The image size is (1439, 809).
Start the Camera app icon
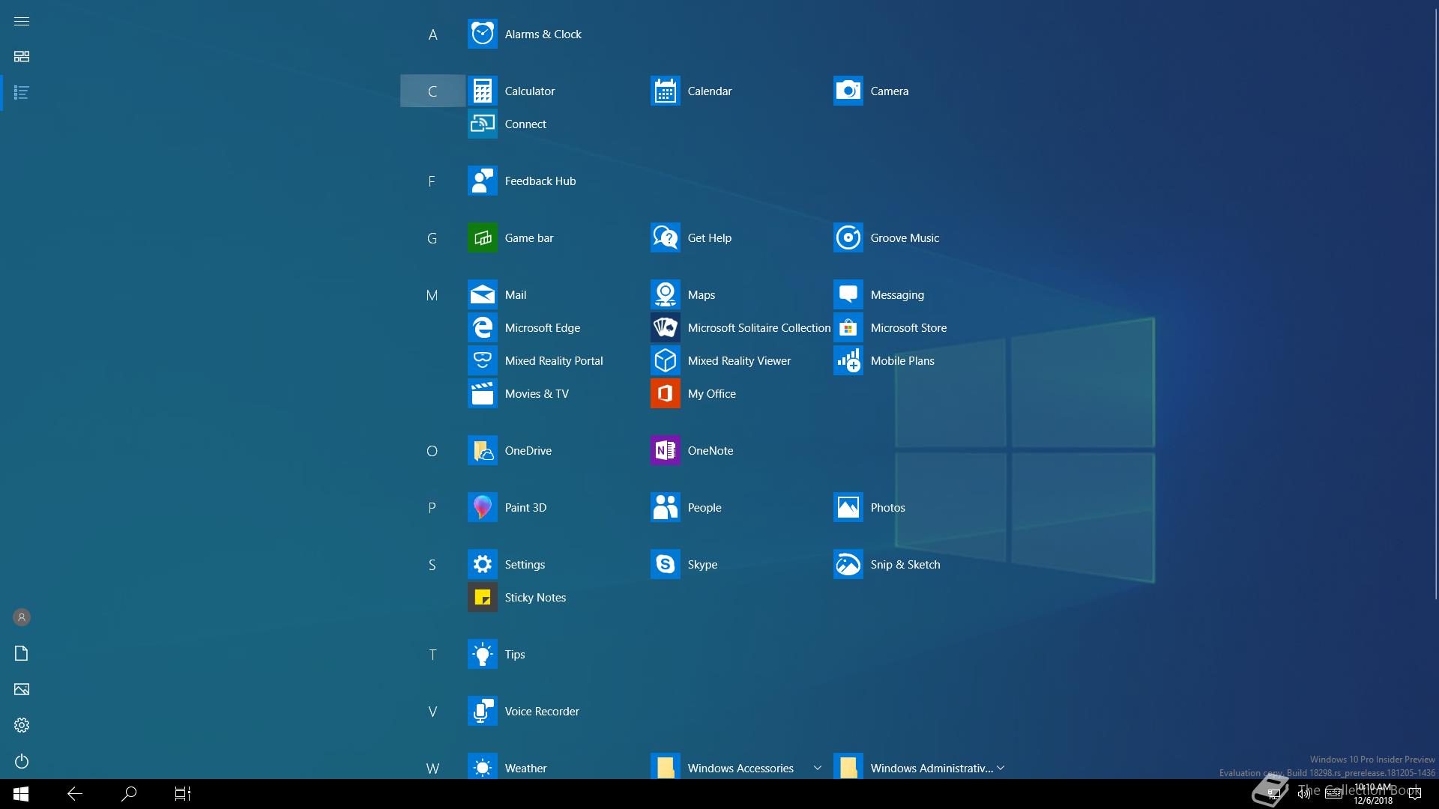[848, 91]
